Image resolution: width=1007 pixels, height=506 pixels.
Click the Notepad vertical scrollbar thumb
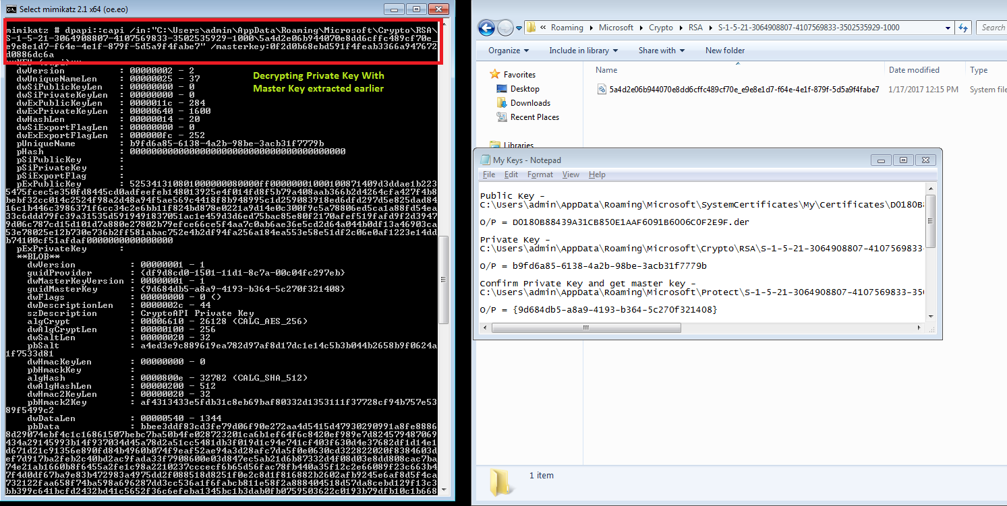(931, 222)
